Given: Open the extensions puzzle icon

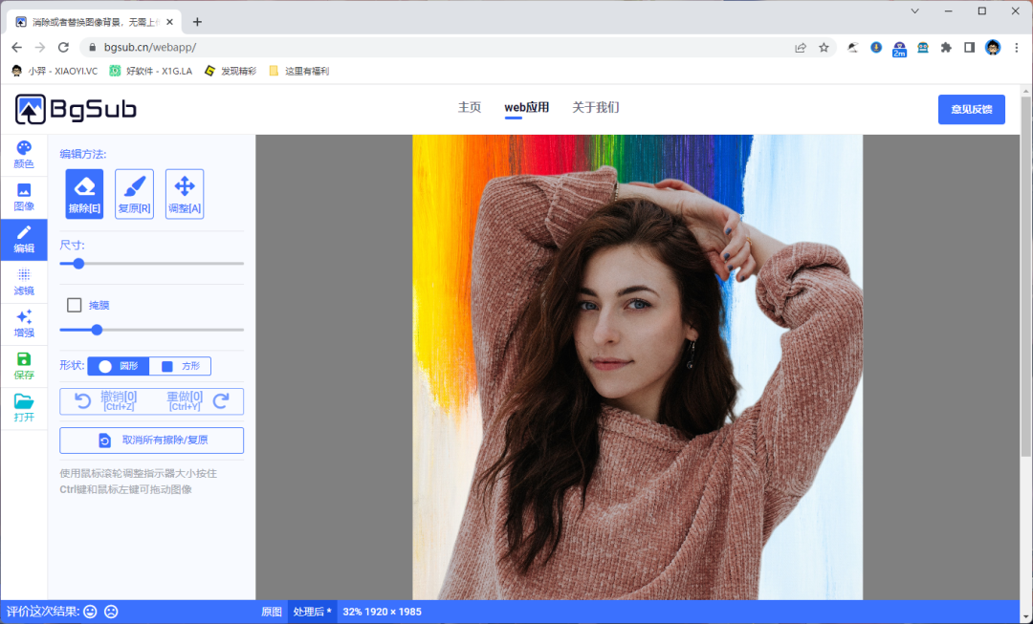Looking at the screenshot, I should pos(946,48).
